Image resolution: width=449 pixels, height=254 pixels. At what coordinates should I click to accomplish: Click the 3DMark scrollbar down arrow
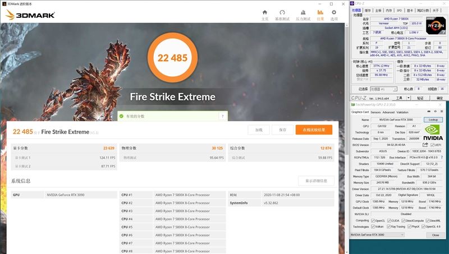pos(346,252)
